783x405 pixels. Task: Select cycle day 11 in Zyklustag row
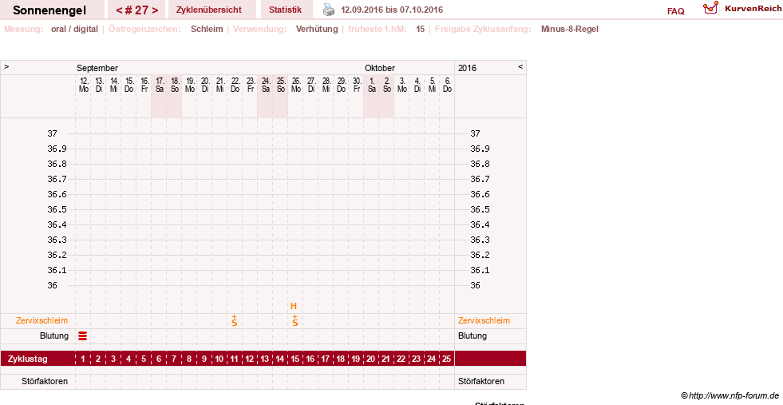pos(234,359)
